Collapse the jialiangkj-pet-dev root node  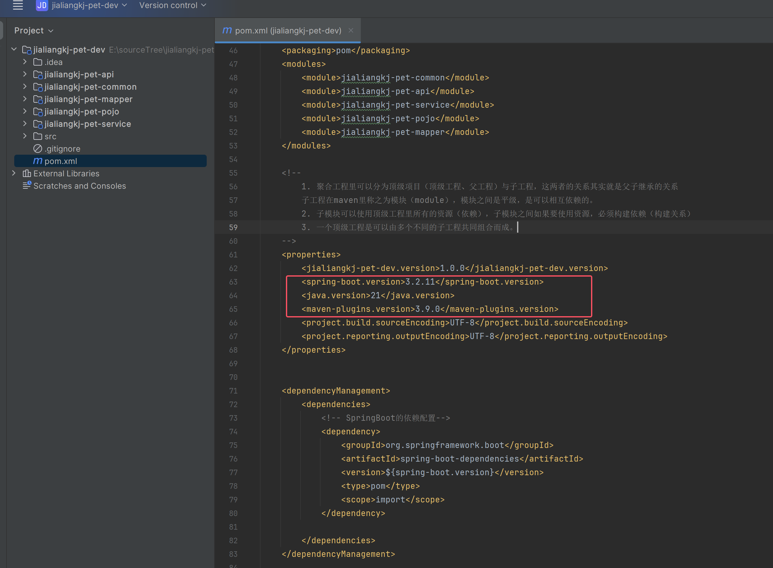click(x=14, y=49)
